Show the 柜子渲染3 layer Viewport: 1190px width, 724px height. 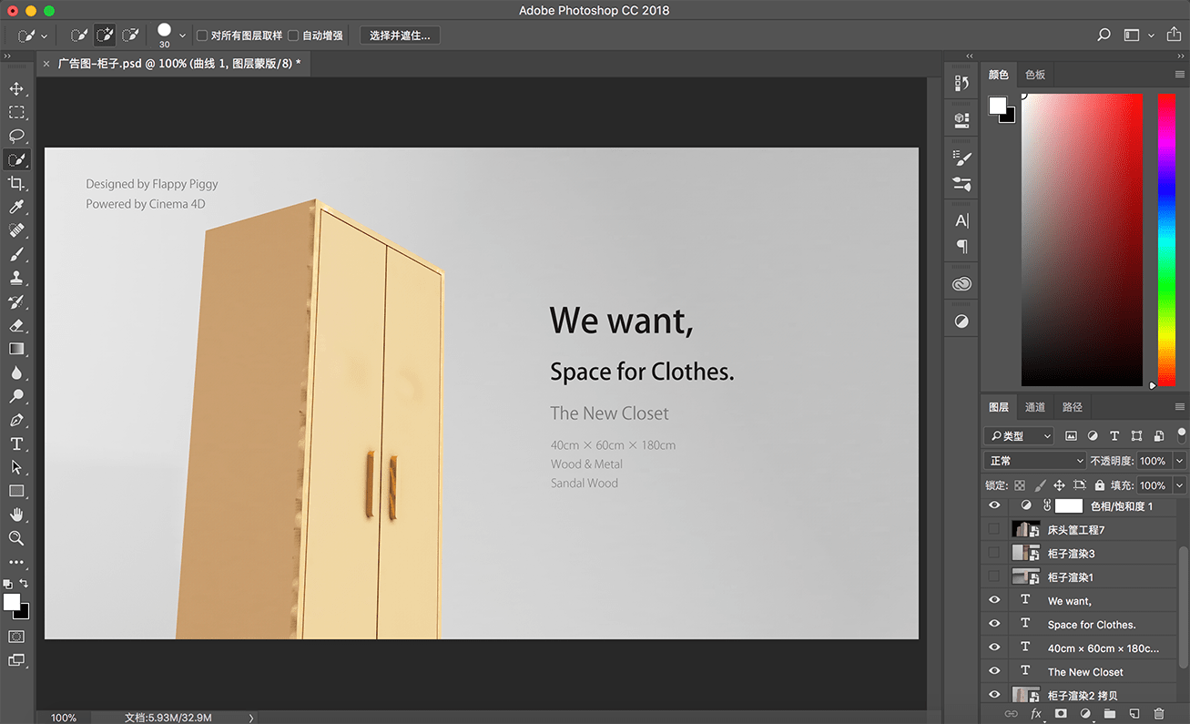tap(994, 553)
